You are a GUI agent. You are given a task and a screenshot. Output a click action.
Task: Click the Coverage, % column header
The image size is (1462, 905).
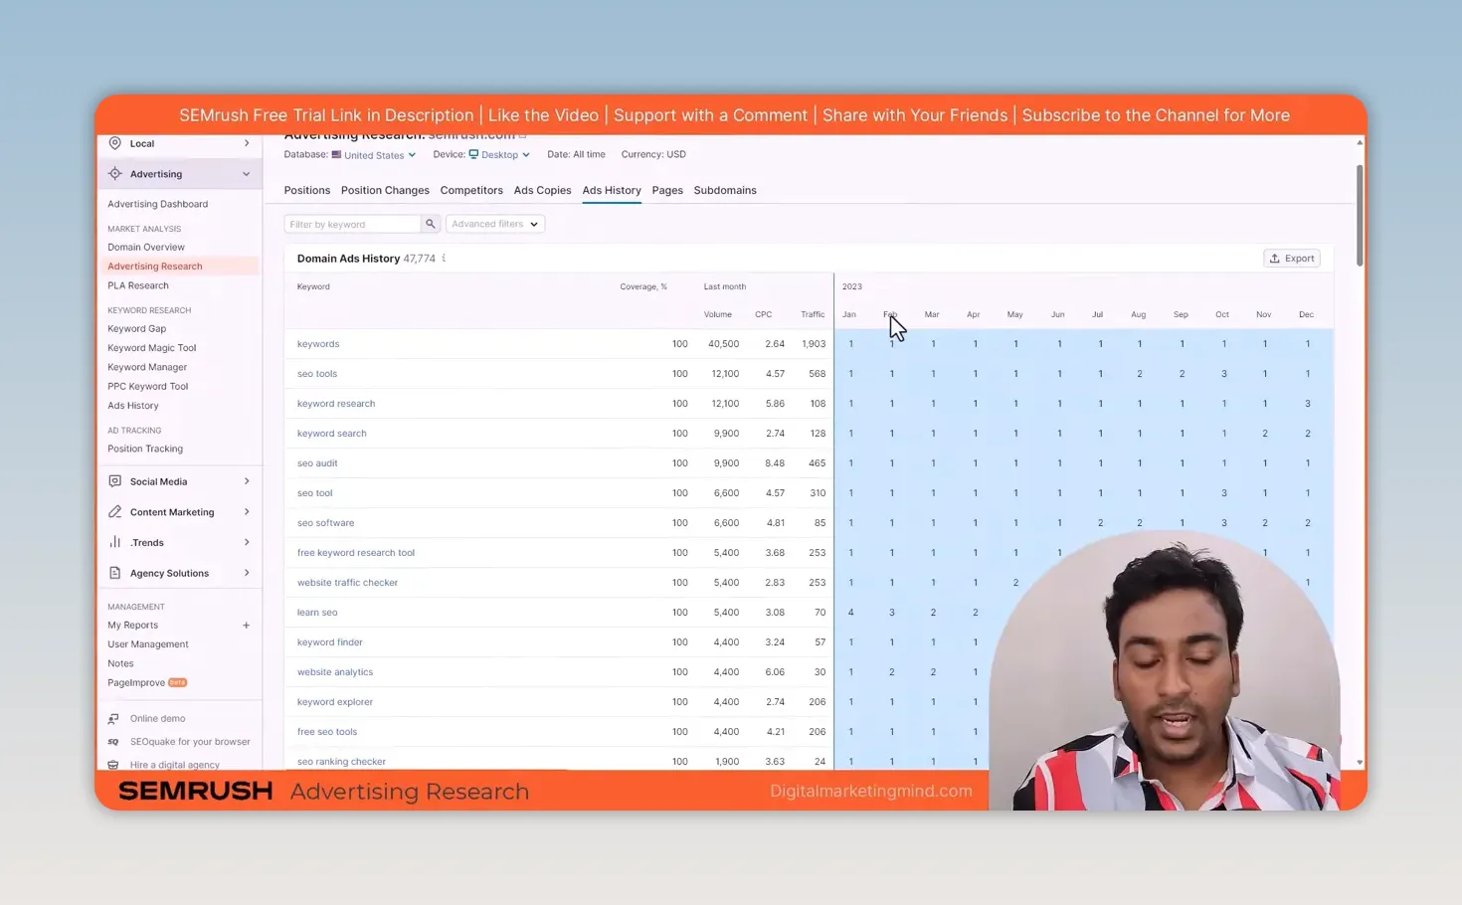[x=643, y=286]
